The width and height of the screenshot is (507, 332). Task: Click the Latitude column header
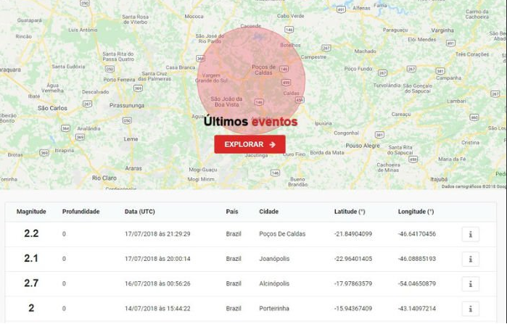click(x=350, y=212)
